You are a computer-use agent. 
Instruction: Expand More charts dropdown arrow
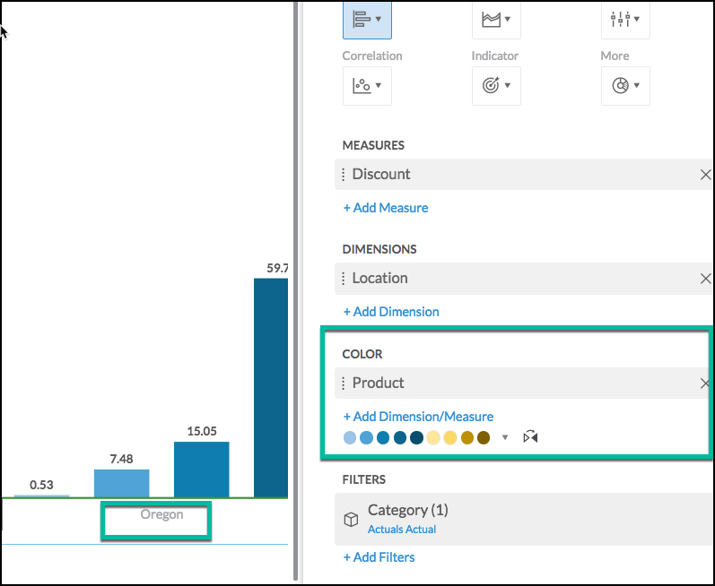pyautogui.click(x=637, y=85)
